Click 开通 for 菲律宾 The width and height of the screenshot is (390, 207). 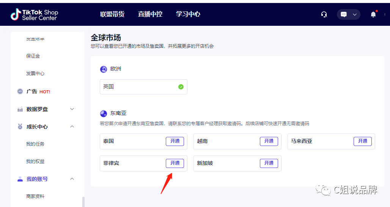click(x=175, y=163)
